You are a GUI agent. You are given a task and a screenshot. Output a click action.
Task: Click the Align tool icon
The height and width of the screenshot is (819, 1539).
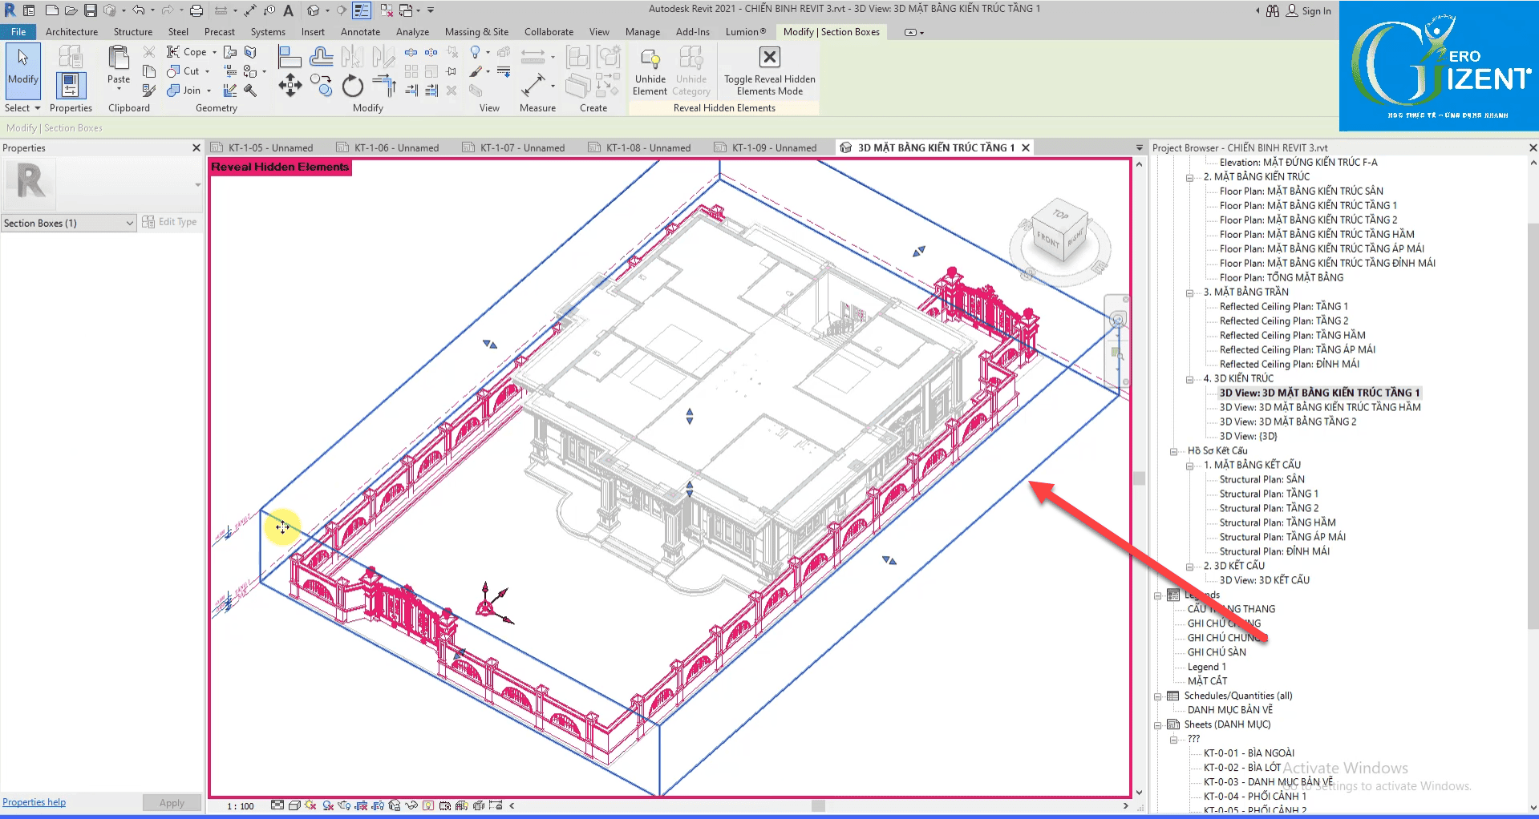[289, 57]
